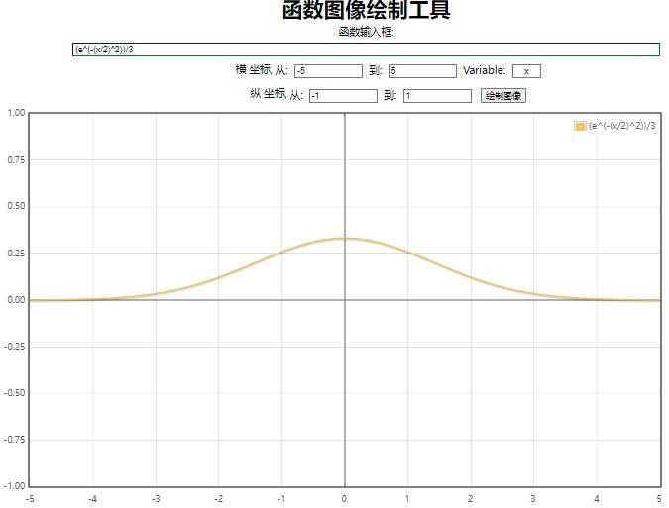Click the orange legend color swatch

[x=580, y=126]
